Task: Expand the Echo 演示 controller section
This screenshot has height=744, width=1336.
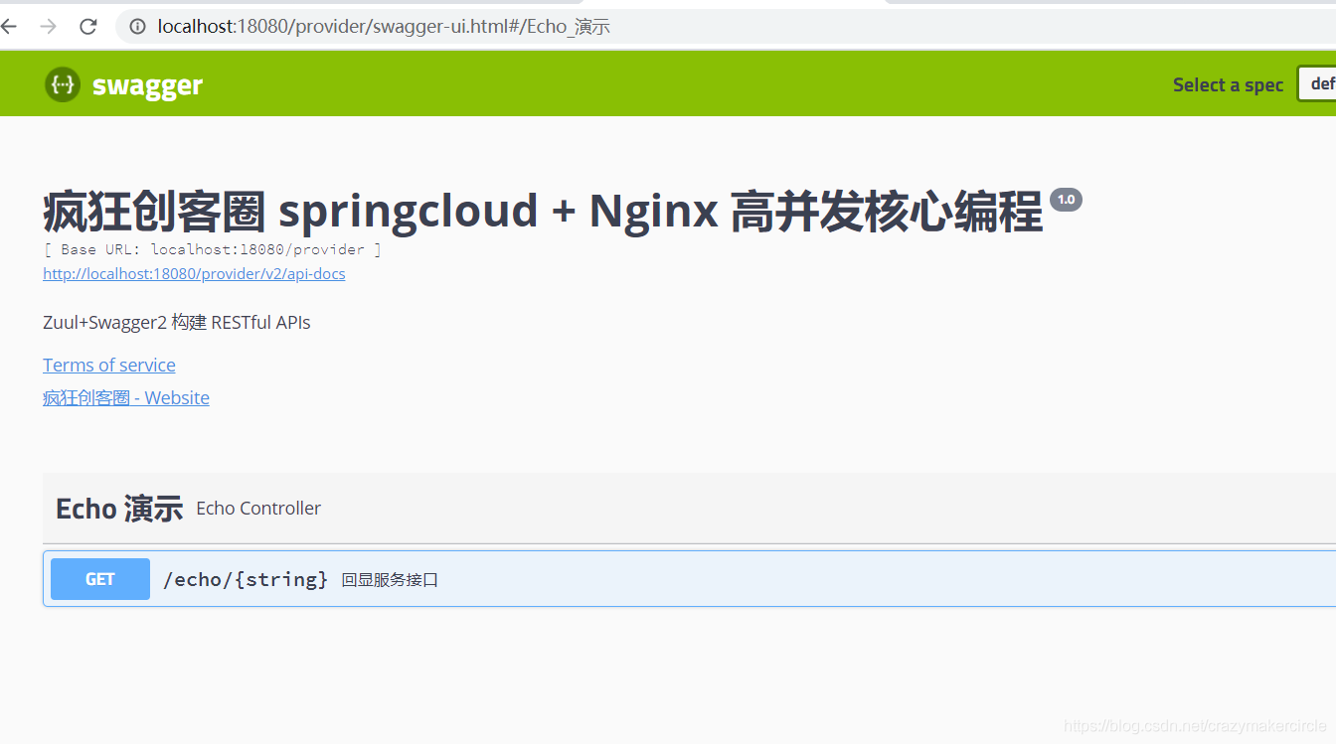Action: click(119, 508)
